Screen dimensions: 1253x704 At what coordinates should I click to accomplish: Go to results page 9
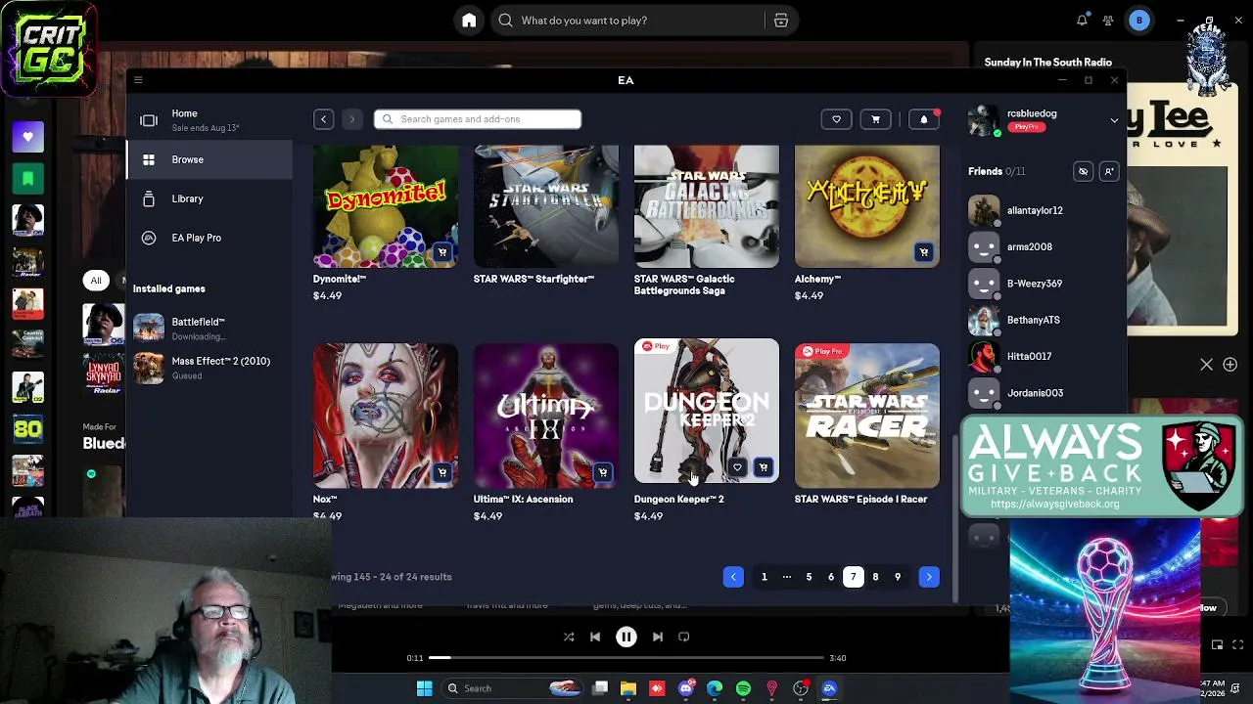(898, 577)
